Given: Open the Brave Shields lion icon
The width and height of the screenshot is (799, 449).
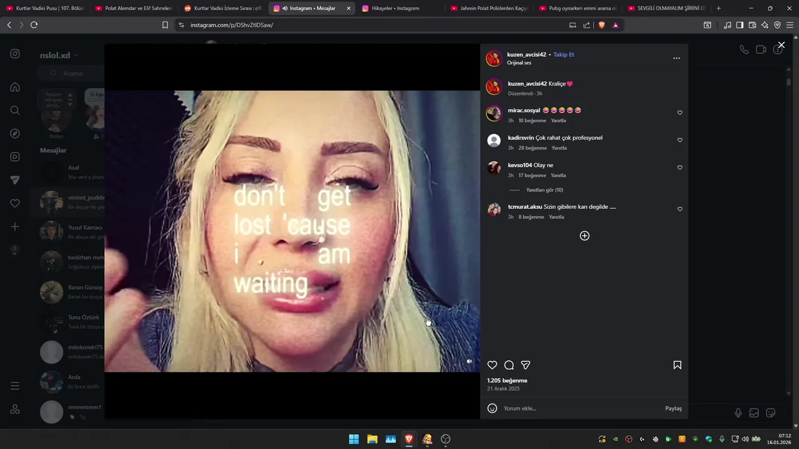Looking at the screenshot, I should pos(602,25).
